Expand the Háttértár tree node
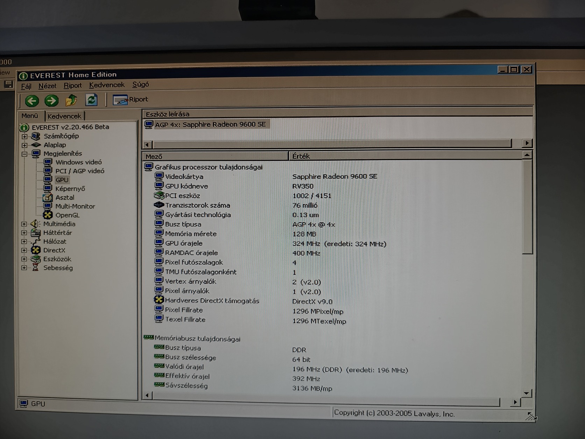This screenshot has height=439, width=585. [24, 233]
